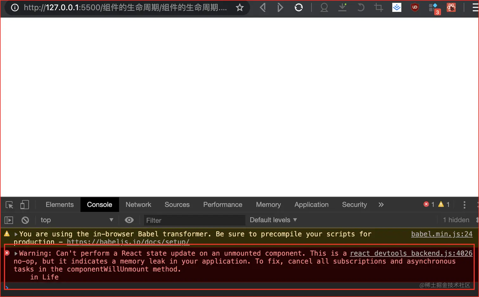This screenshot has height=297, width=479.
Task: Reload the page
Action: 298,7
